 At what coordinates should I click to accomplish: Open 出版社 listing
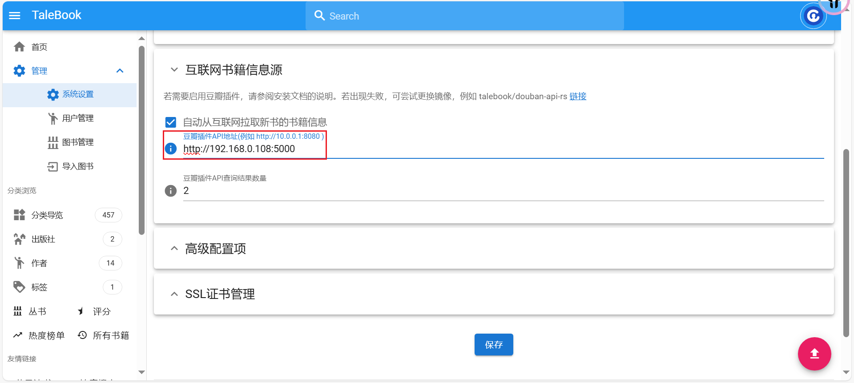[43, 239]
